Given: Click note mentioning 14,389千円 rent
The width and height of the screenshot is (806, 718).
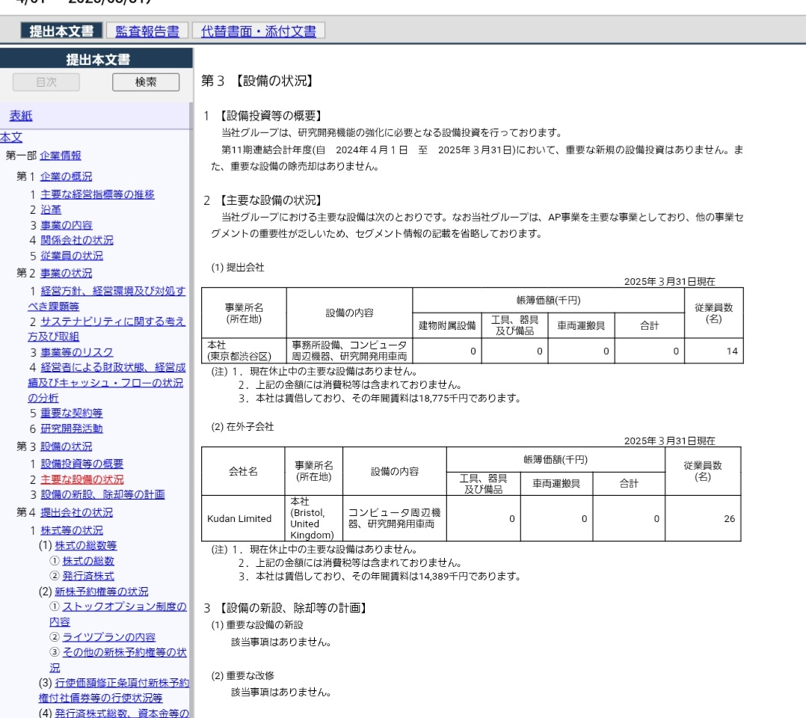Looking at the screenshot, I should pyautogui.click(x=379, y=576).
